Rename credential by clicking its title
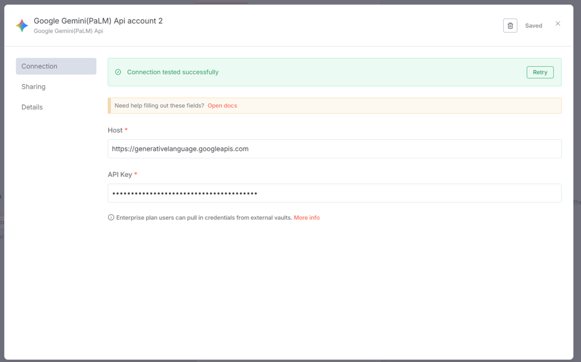The width and height of the screenshot is (581, 362). coord(98,21)
